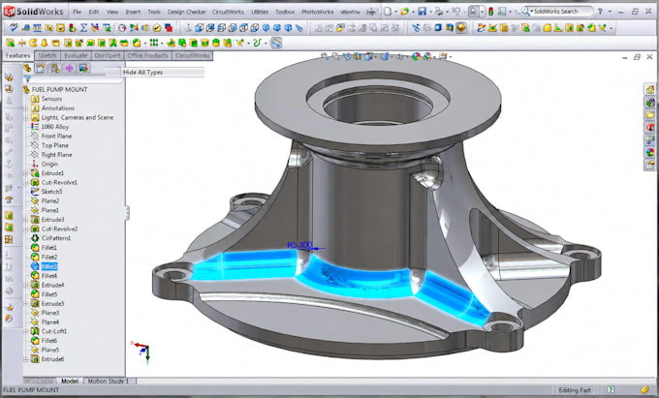Switch to the Sketch tab
The width and height of the screenshot is (659, 398).
coord(47,55)
